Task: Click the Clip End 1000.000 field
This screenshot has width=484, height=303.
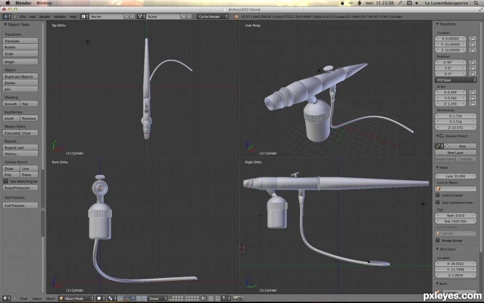Action: tap(456, 221)
